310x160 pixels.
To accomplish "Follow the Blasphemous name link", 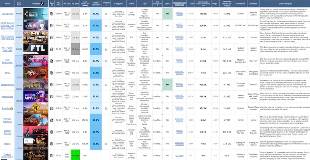I will tap(7, 85).
